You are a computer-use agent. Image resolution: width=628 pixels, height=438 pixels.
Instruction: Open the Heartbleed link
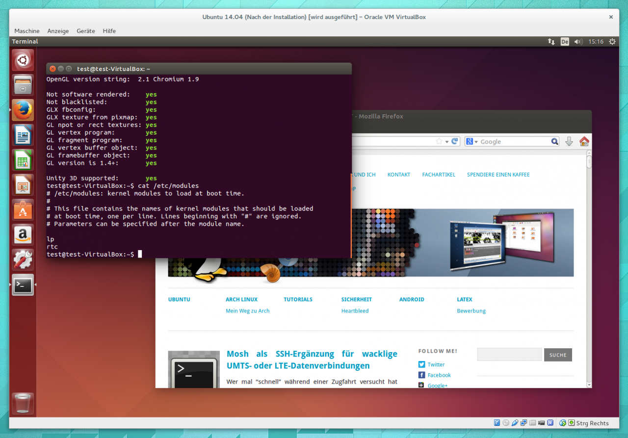click(355, 310)
